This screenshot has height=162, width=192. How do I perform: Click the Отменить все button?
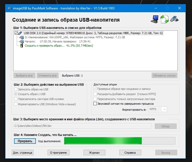pyautogui.click(x=48, y=76)
